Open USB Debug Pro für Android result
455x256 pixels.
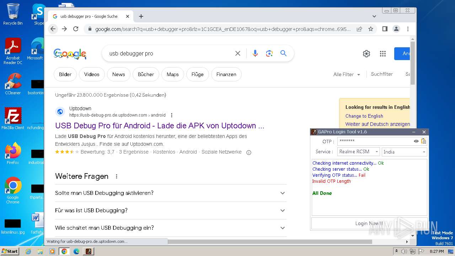(160, 126)
